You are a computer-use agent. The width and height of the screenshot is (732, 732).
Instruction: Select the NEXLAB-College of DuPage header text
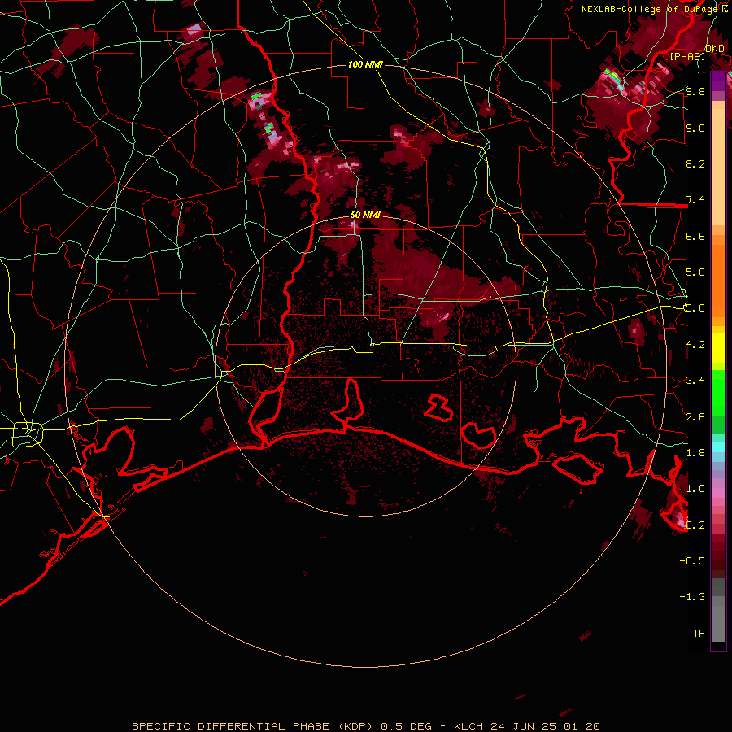click(x=649, y=9)
